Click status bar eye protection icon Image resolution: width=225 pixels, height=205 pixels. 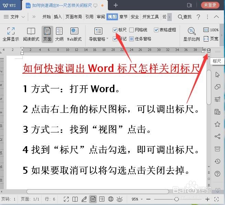pos(120,199)
